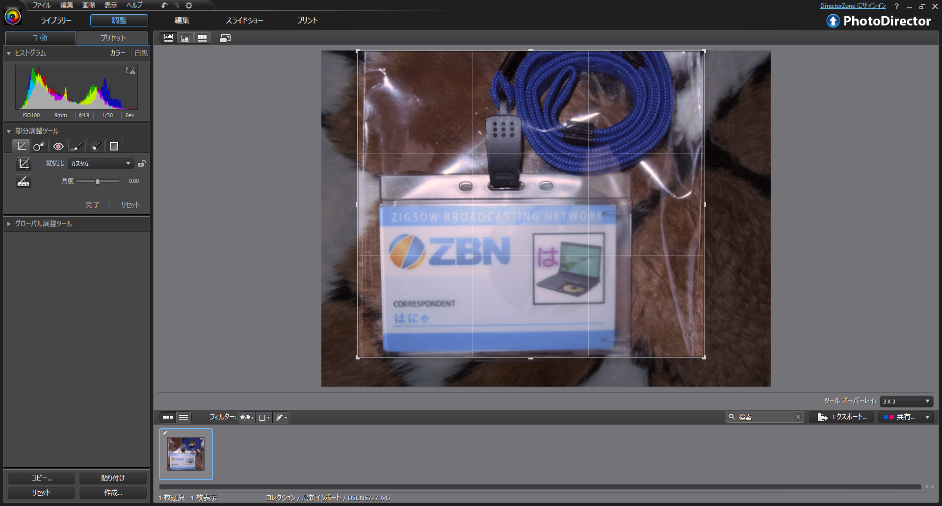Click the straighten ruler tool icon
The height and width of the screenshot is (506, 942).
coord(24,181)
